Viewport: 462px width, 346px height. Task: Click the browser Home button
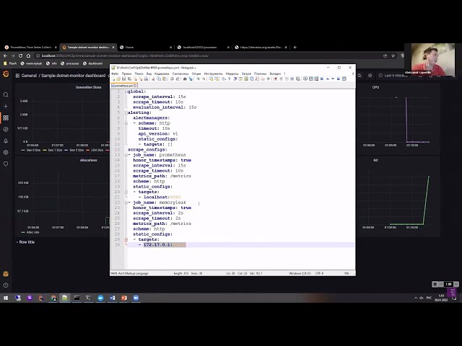28,56
